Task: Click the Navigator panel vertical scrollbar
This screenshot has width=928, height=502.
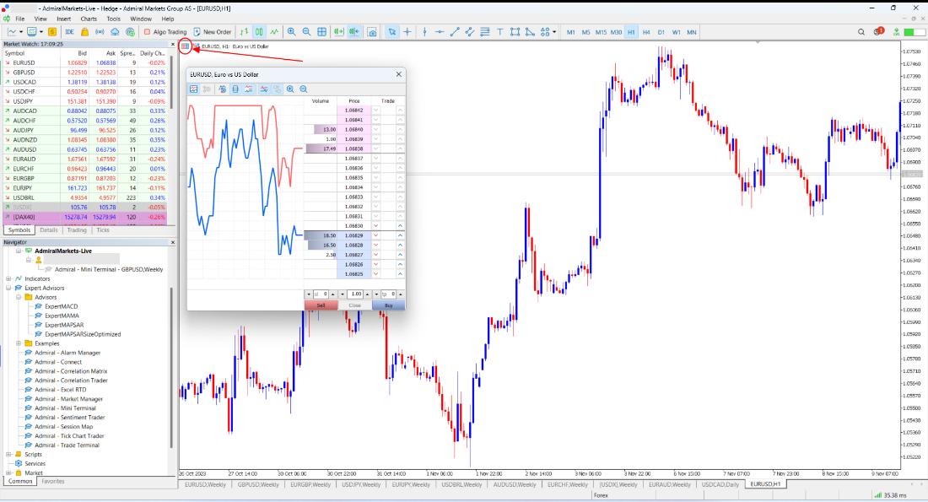Action: [x=171, y=367]
